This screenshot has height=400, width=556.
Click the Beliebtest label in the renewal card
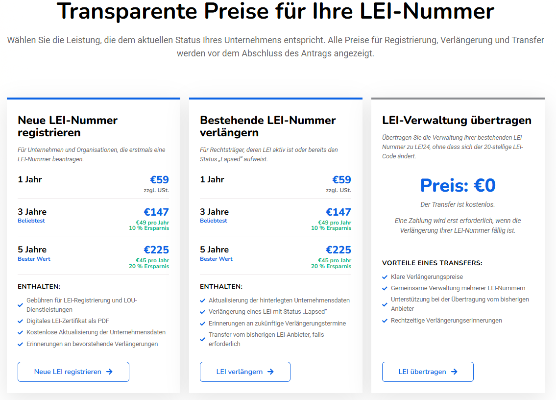(x=214, y=221)
